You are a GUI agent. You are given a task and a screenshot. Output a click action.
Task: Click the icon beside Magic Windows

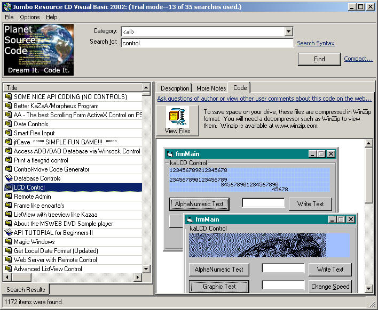point(9,242)
